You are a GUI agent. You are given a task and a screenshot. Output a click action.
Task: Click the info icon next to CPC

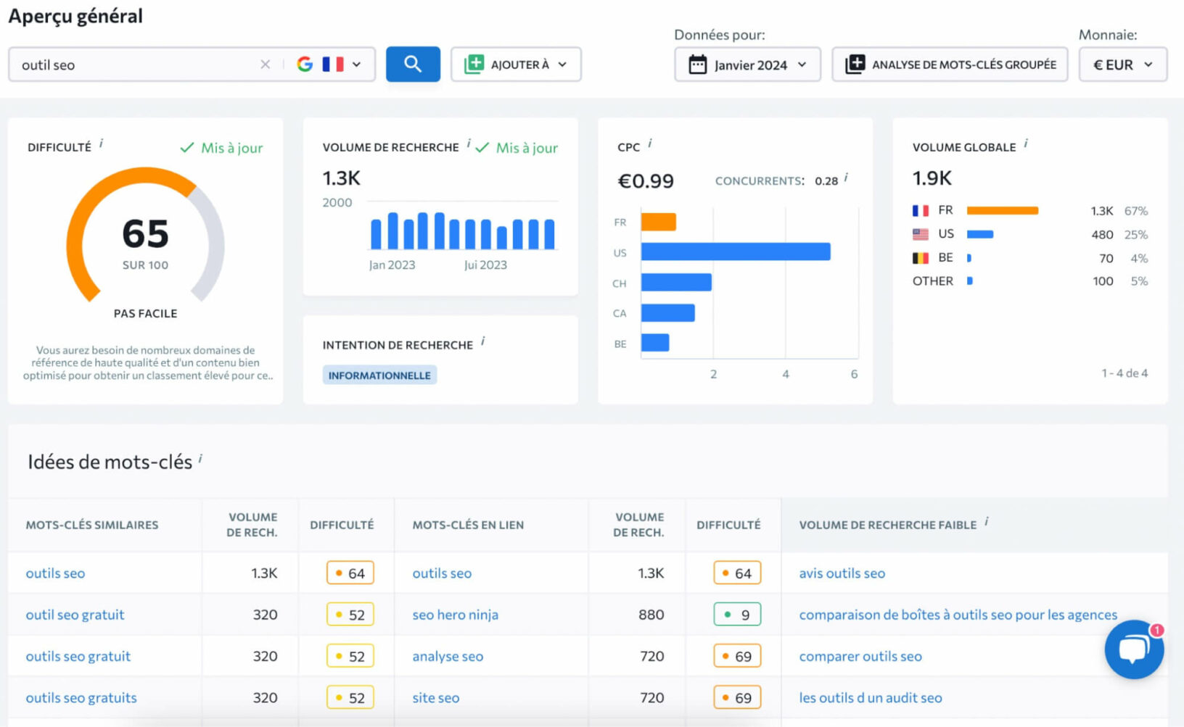click(649, 144)
